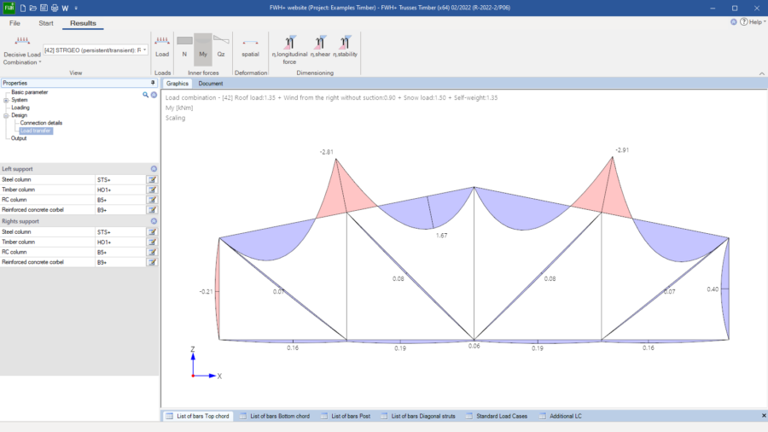This screenshot has width=768, height=432.
Task: Edit right support Timber column entry
Action: (152, 242)
